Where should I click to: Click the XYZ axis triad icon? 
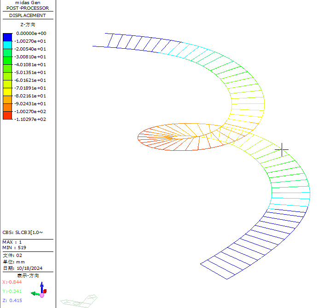40,291
